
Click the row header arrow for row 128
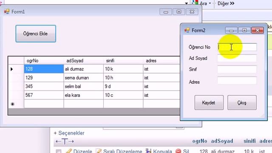(16, 69)
